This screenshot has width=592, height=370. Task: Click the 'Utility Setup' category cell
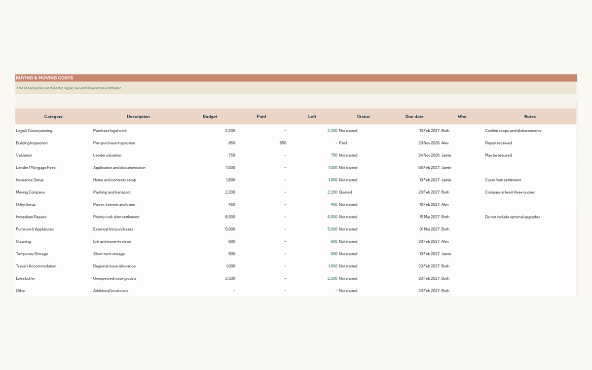pos(26,205)
